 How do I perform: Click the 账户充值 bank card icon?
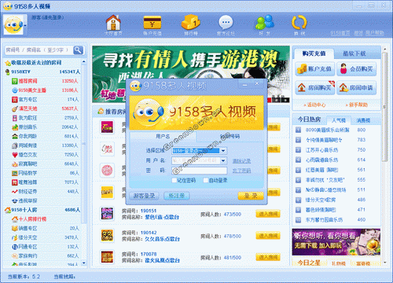[x=152, y=23]
